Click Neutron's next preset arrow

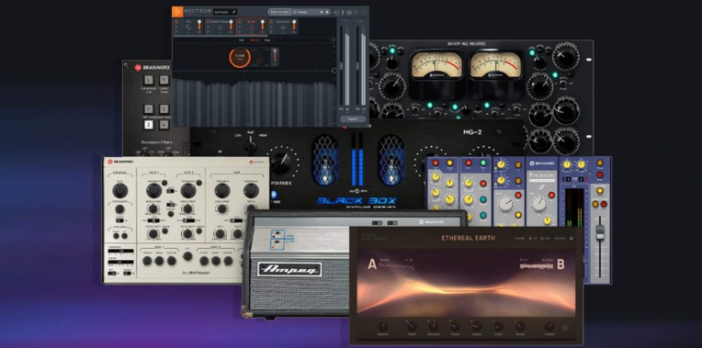click(328, 12)
